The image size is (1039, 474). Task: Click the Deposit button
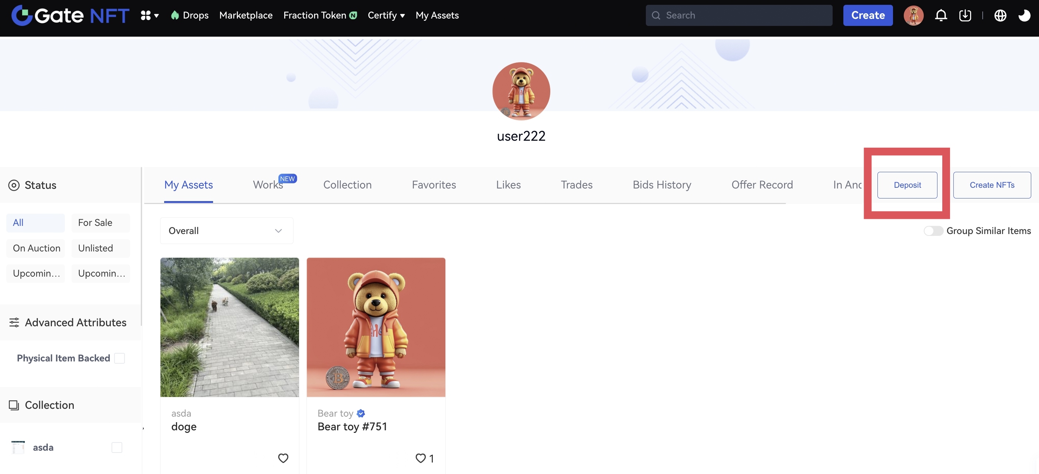[907, 185]
